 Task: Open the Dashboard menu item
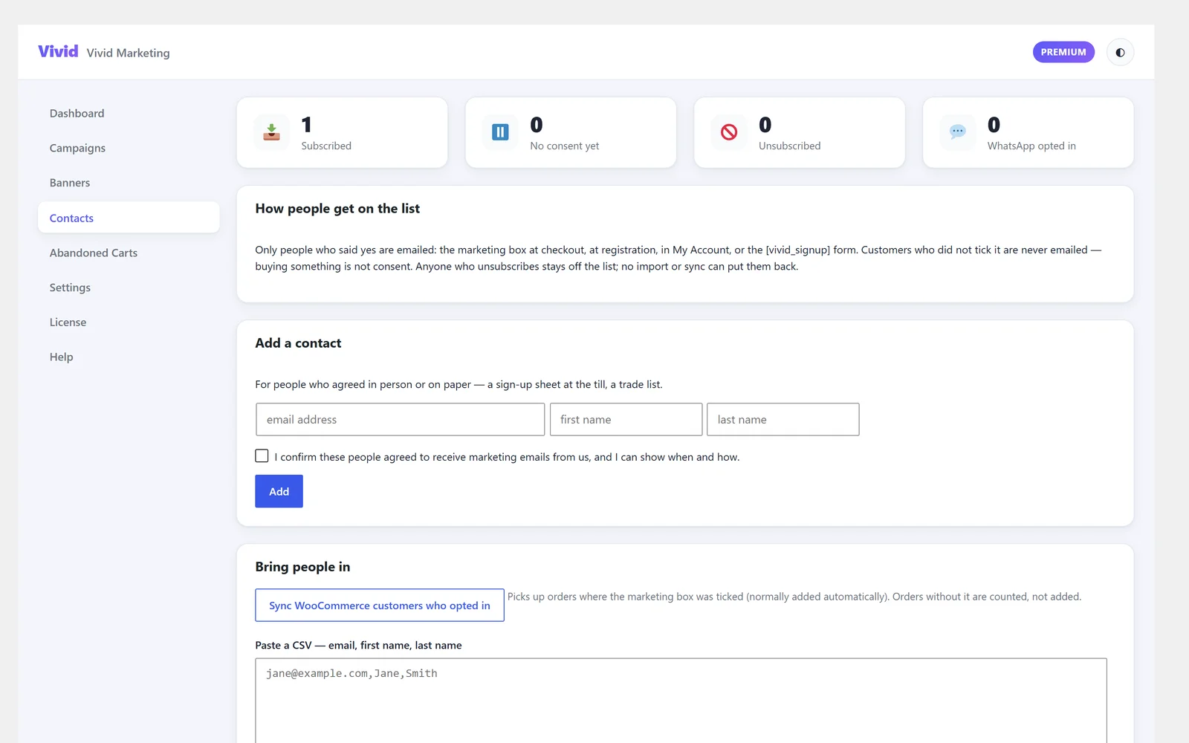pos(129,113)
